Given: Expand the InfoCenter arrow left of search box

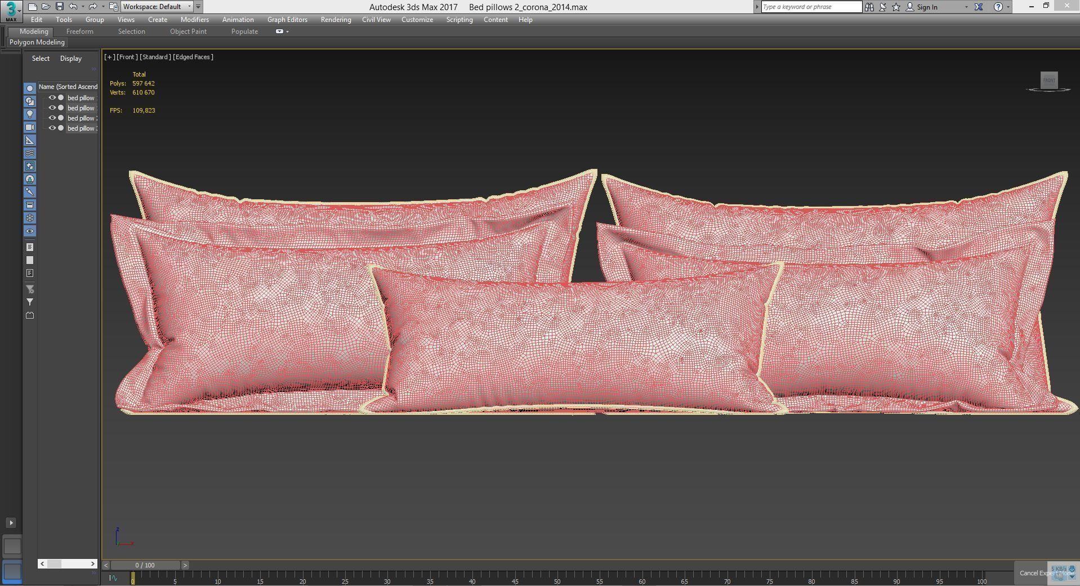Looking at the screenshot, I should tap(757, 7).
